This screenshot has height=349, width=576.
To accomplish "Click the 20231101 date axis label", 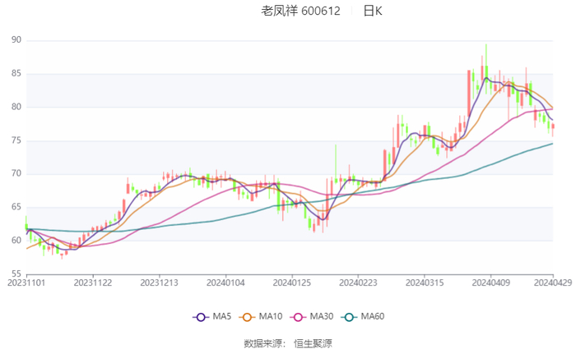I will pyautogui.click(x=26, y=282).
